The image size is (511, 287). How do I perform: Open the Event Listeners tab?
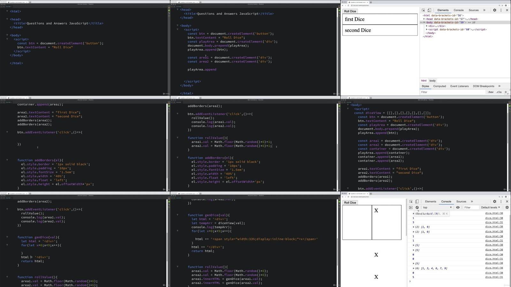pos(459,86)
